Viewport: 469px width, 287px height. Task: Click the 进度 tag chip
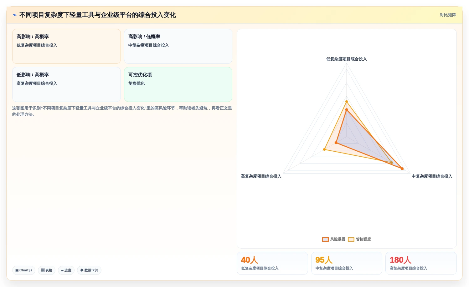(x=66, y=270)
